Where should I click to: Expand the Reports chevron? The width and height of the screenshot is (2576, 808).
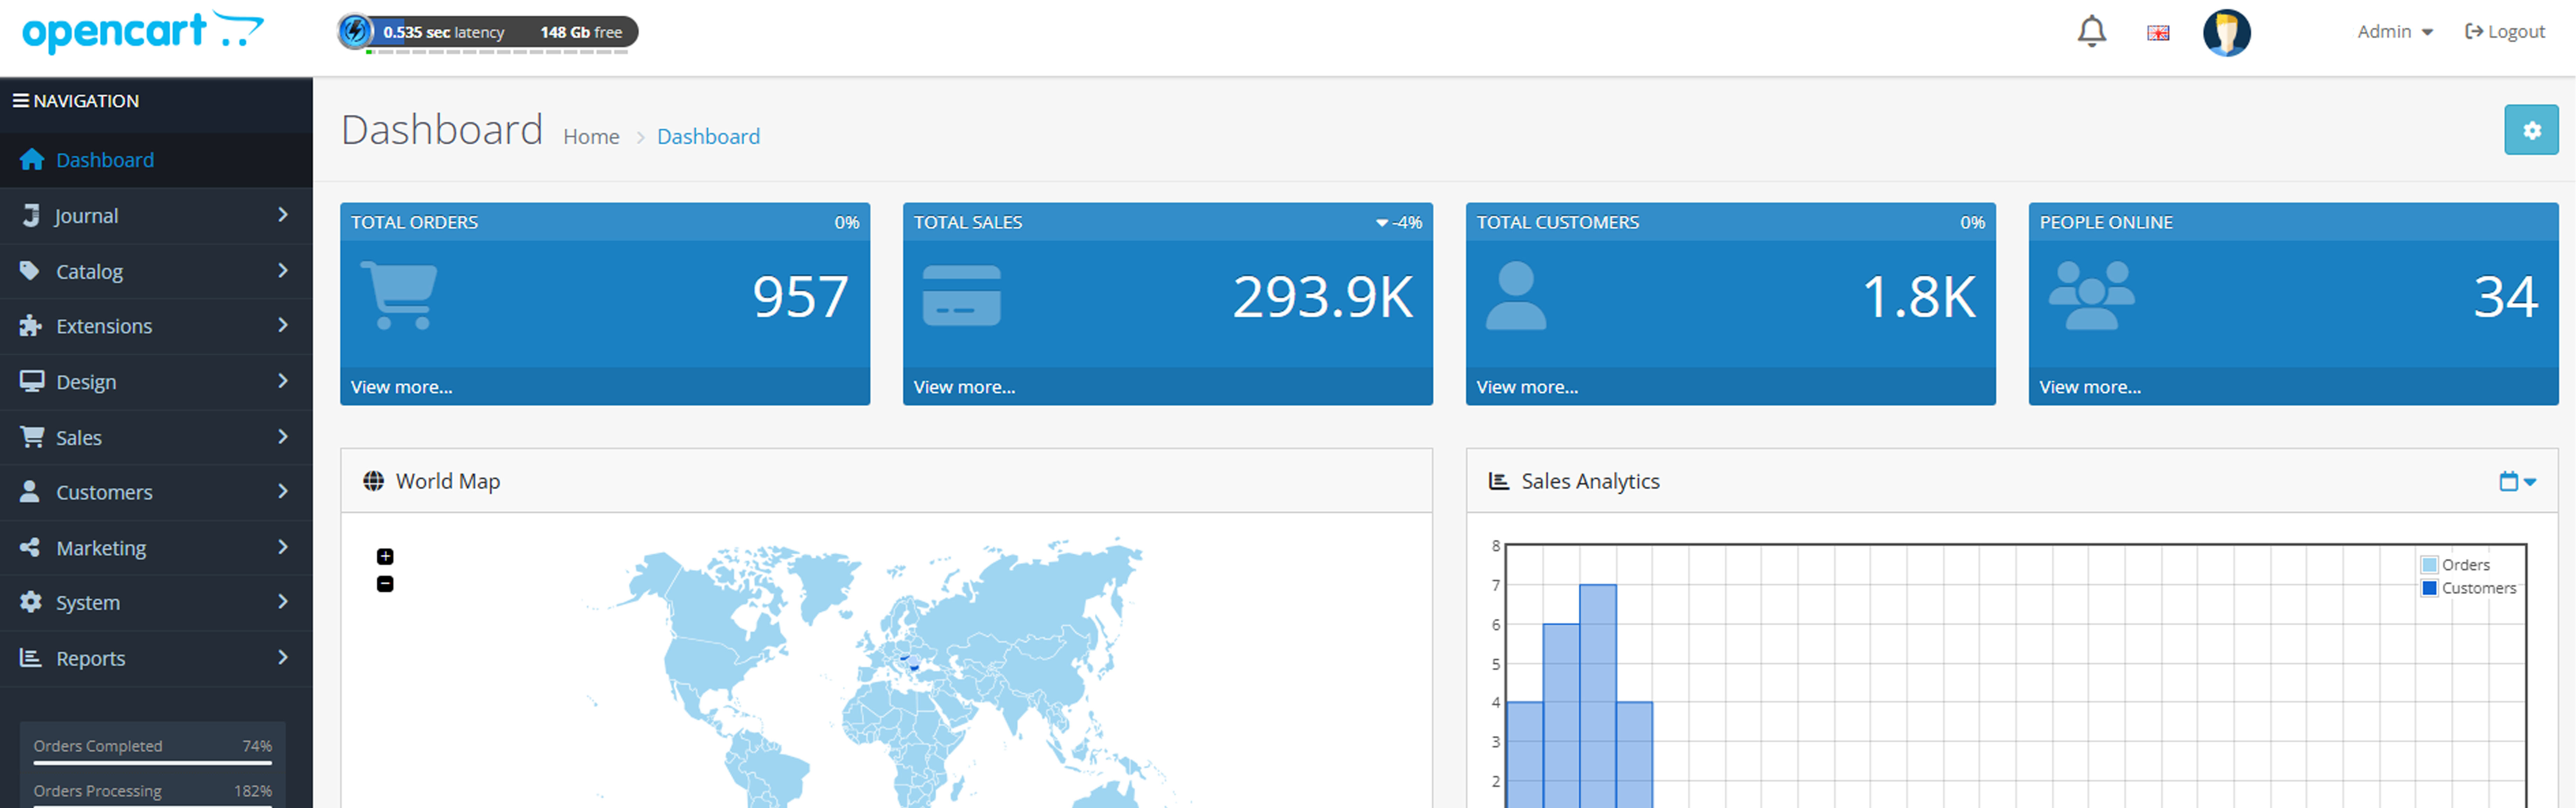point(283,657)
